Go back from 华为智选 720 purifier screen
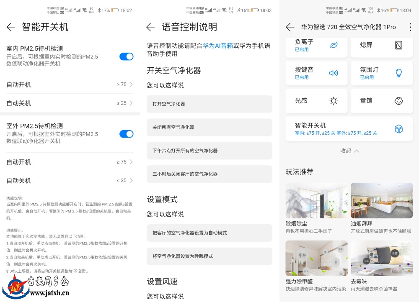This screenshot has width=419, height=302. tap(290, 27)
